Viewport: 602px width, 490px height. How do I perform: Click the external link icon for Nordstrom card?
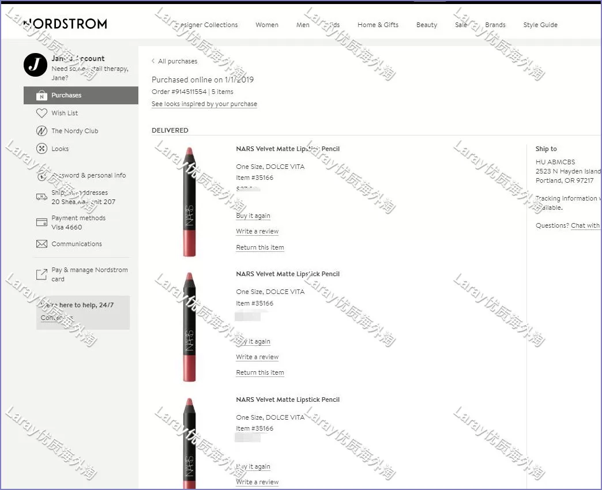click(42, 274)
